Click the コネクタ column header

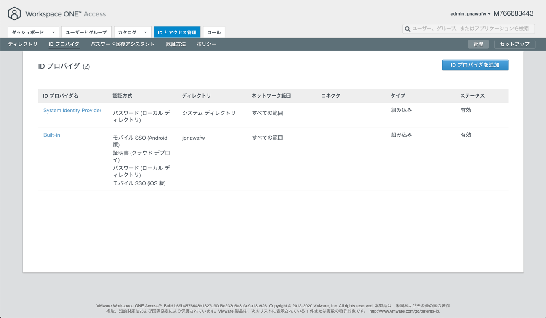(330, 96)
